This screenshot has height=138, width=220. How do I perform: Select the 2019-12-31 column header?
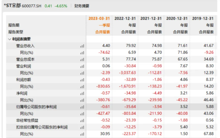[203, 18]
